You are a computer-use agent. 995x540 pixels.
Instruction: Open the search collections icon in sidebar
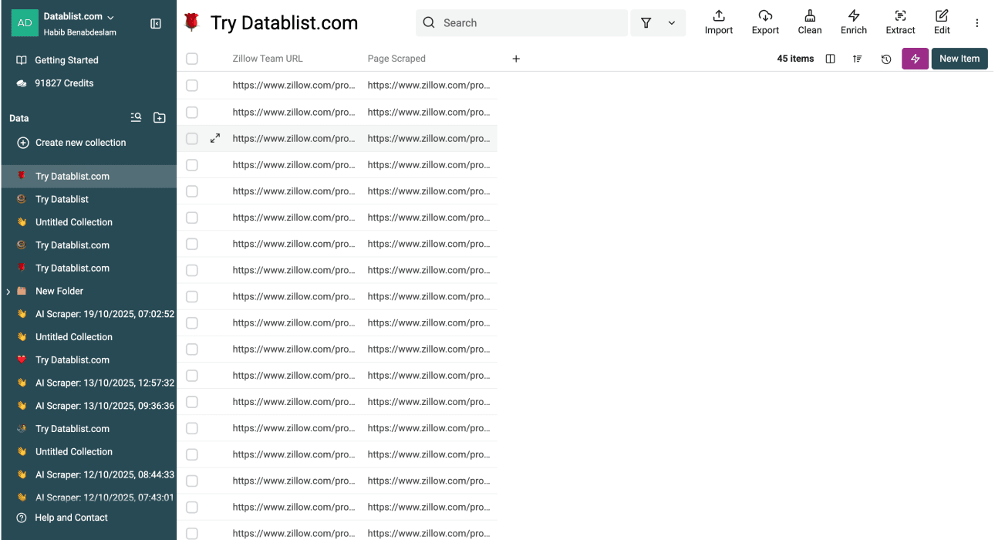[136, 117]
